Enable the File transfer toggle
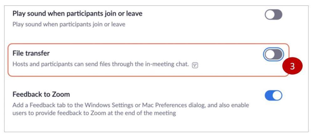The width and height of the screenshot is (313, 137). click(x=274, y=54)
